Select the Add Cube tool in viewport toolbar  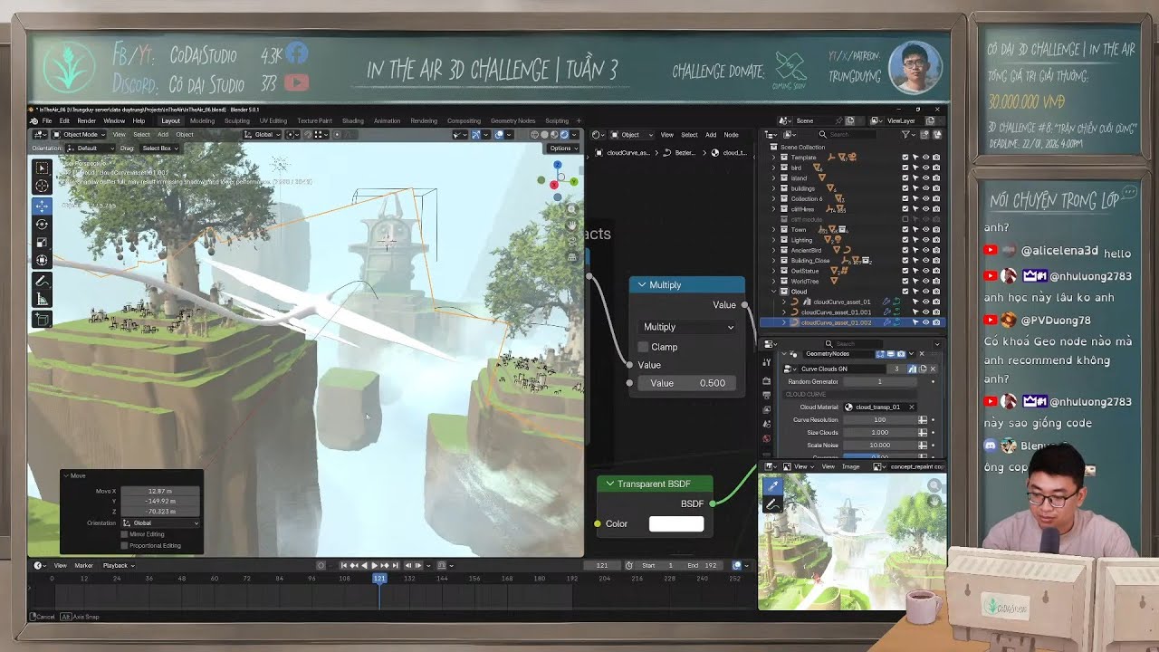pos(42,319)
